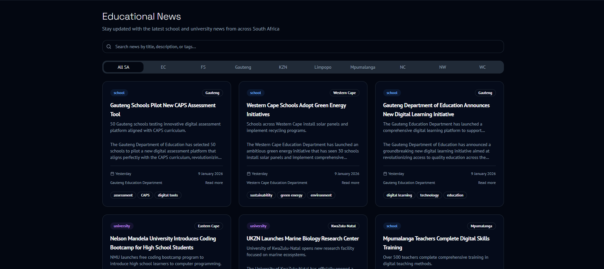Read more on Gauteng CAPS Assessment article
Screen dimensions: 604x269
pos(214,183)
